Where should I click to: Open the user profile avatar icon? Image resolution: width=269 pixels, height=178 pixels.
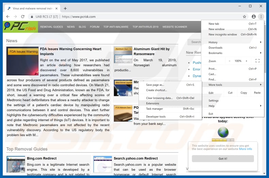tap(254, 16)
